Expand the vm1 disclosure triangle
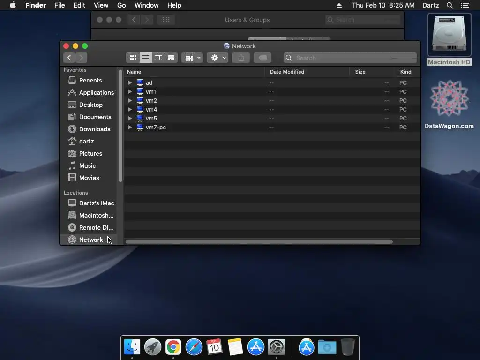The height and width of the screenshot is (360, 480). coord(130,91)
